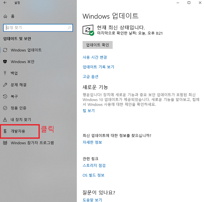Image resolution: width=204 pixels, height=202 pixels.
Task: Open 백업 sidebar item
Action: click(x=14, y=73)
